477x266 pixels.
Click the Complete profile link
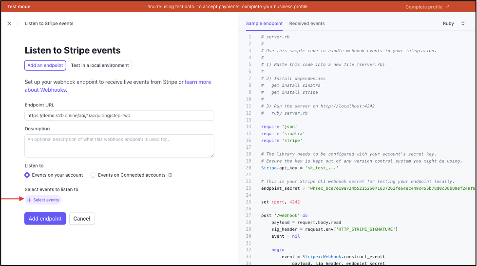(424, 7)
